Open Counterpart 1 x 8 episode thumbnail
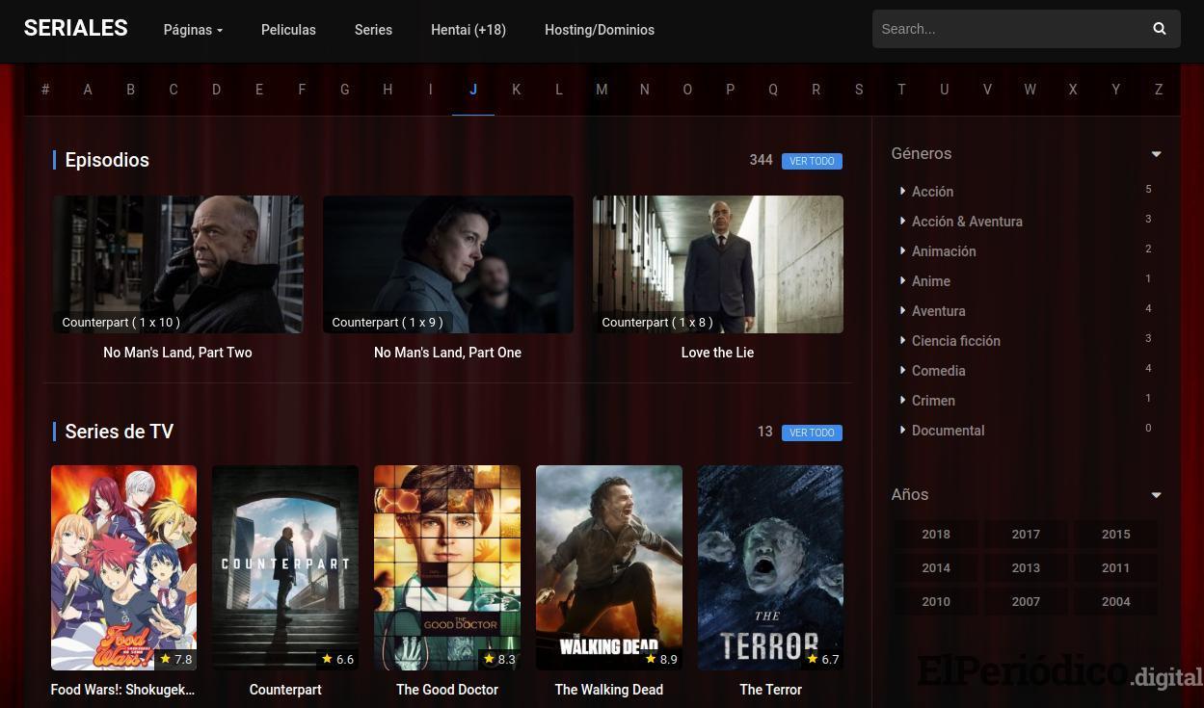The width and height of the screenshot is (1204, 708). point(718,264)
